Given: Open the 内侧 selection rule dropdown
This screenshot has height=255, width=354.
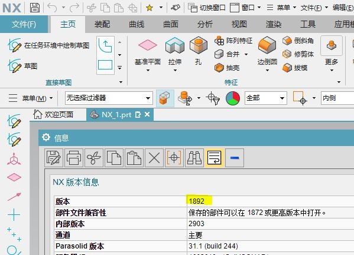Looking at the screenshot, I should point(337,98).
